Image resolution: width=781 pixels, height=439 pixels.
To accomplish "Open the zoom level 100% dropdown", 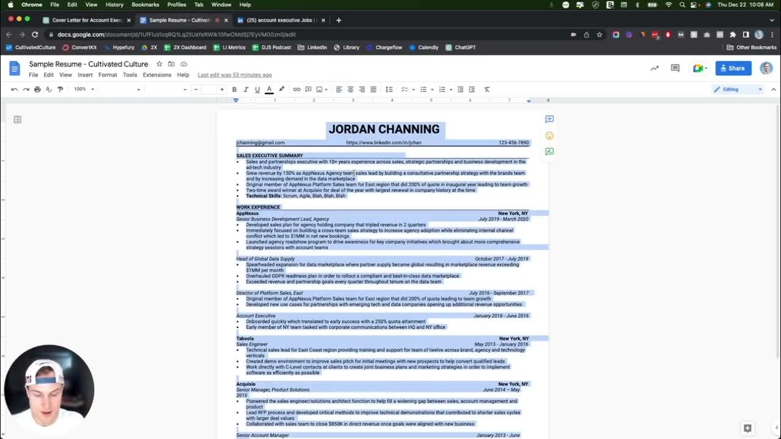I will (84, 90).
